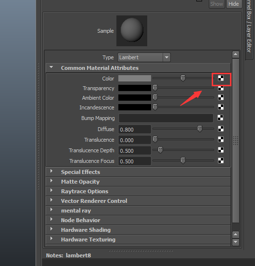This screenshot has height=266, width=255.
Task: Click the attribute list scrollbar thumb
Action: pyautogui.click(x=236, y=141)
